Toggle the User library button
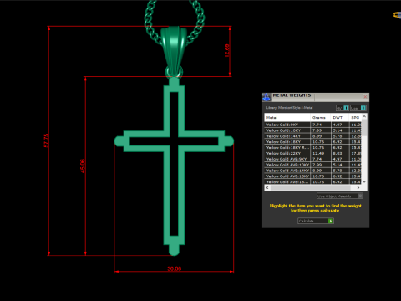401x301 pixels. (x=358, y=108)
